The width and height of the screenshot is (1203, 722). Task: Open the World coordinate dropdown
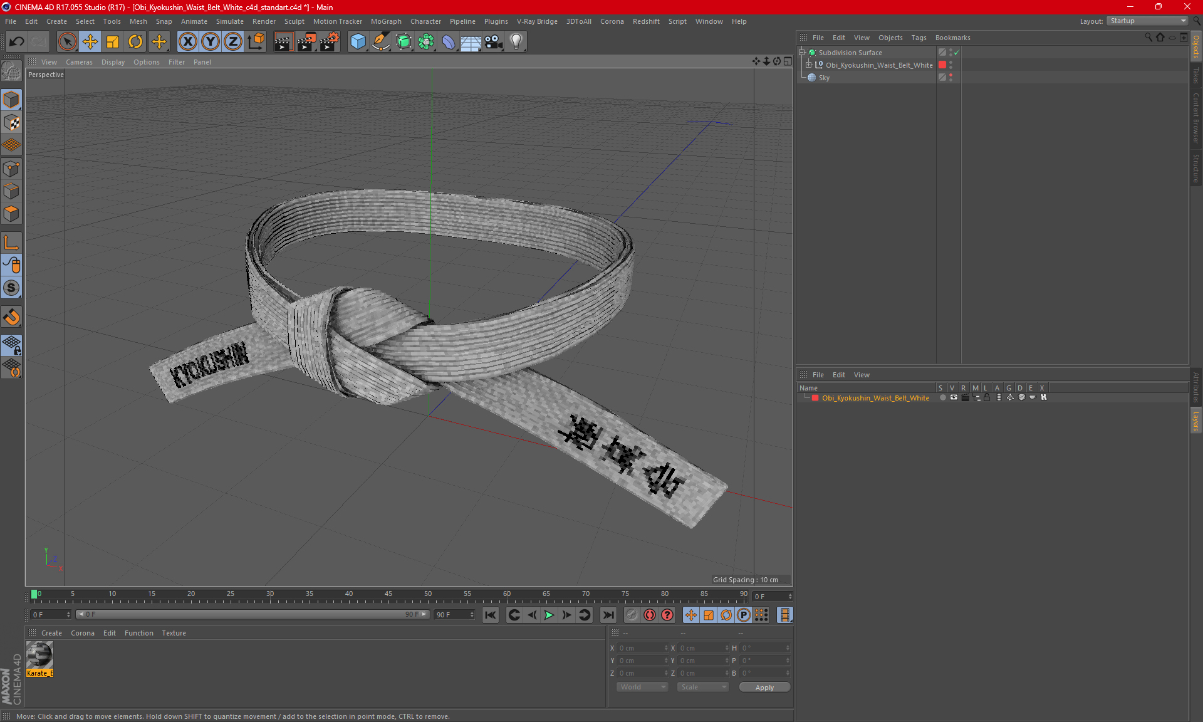[x=642, y=687]
